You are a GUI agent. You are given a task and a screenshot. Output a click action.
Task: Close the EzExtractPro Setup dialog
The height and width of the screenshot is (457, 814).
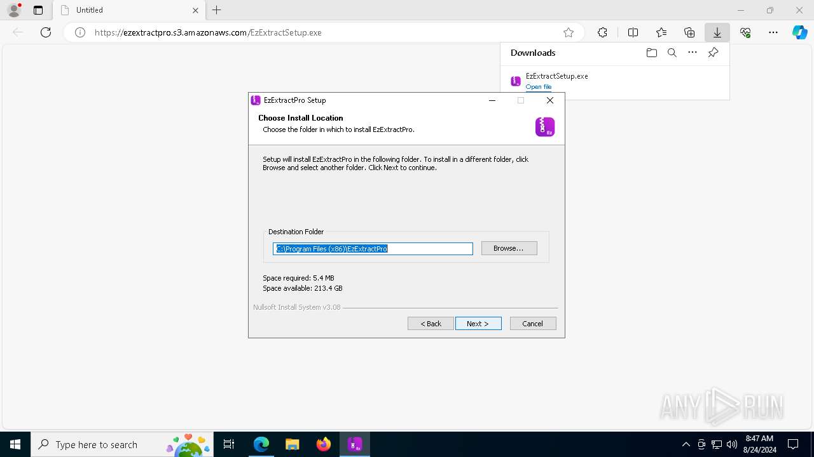tap(550, 100)
